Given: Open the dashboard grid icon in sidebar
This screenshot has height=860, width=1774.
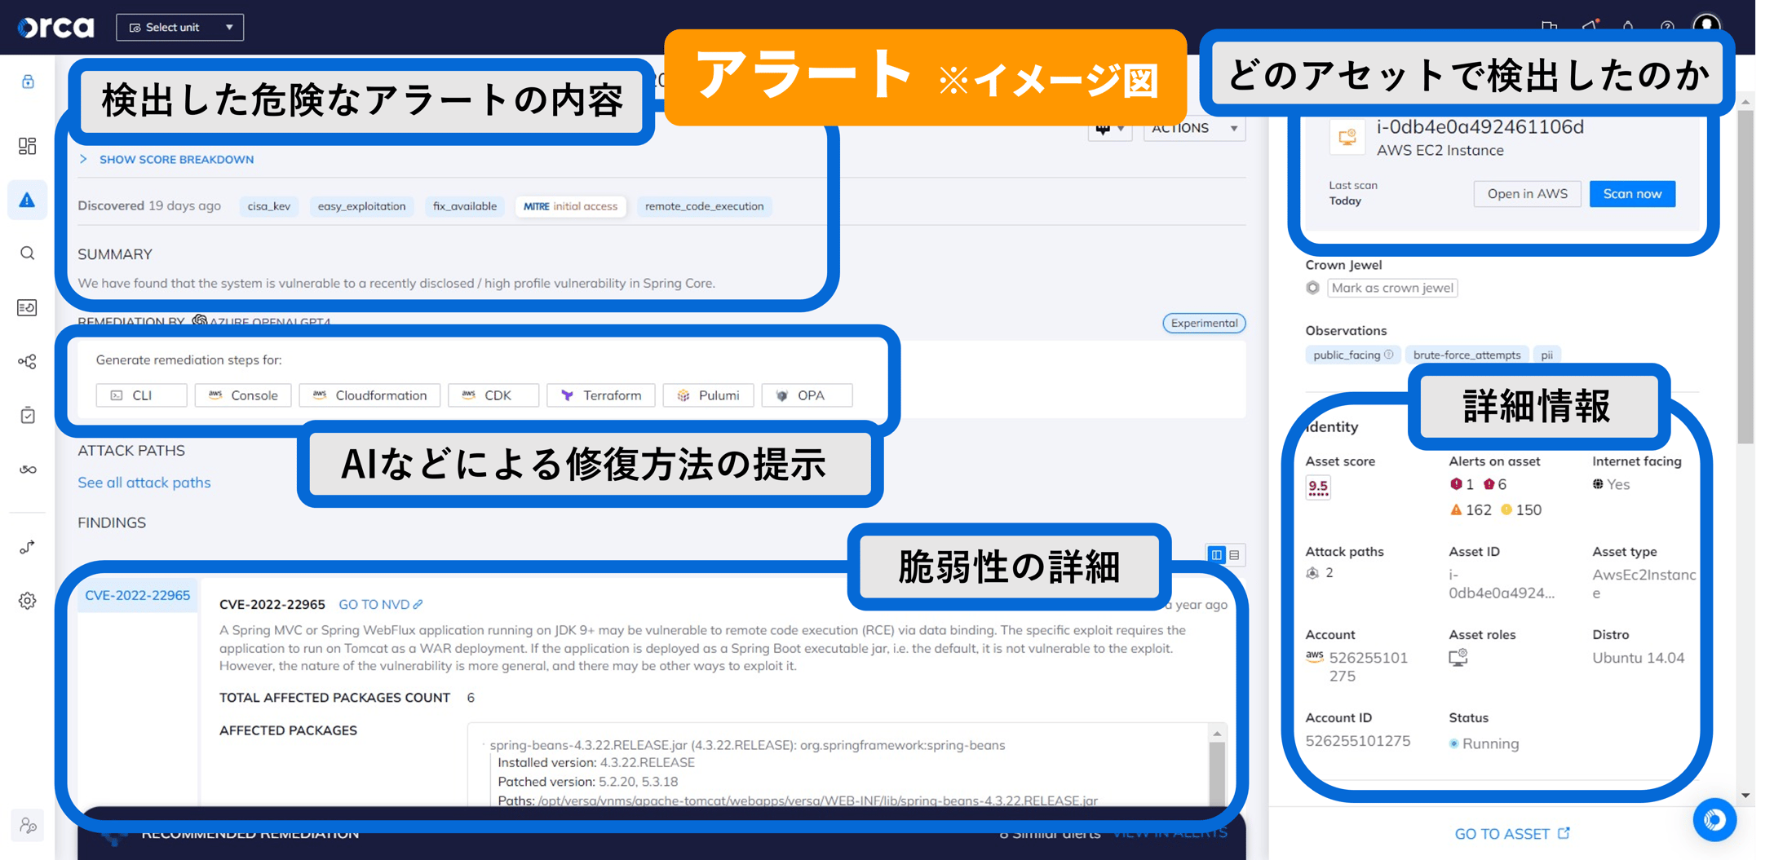Looking at the screenshot, I should point(27,147).
